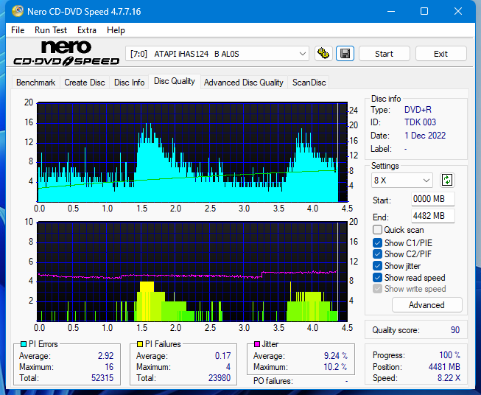
Task: Click Jitter maximum 10.2 %
Action: tap(335, 367)
